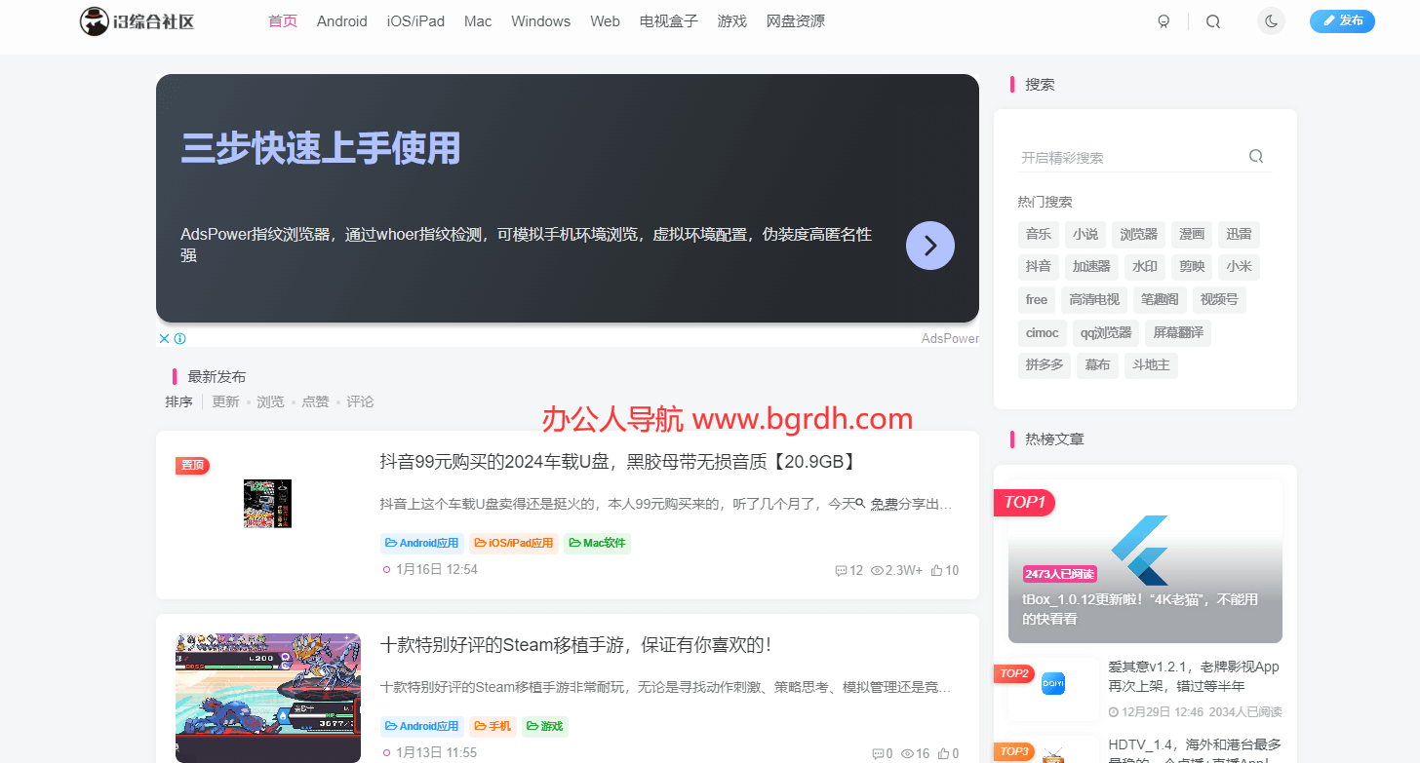Screen dimensions: 1420x763
Task: Click the site logo icon at top left
Action: tap(95, 20)
